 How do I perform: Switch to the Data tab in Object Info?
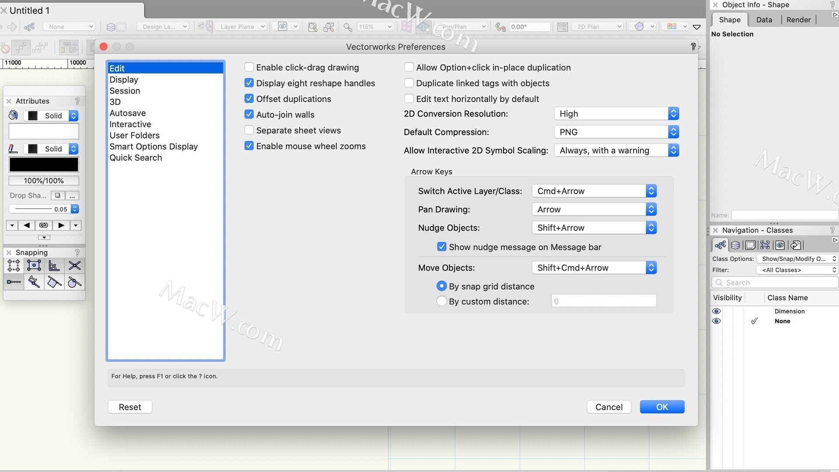763,20
